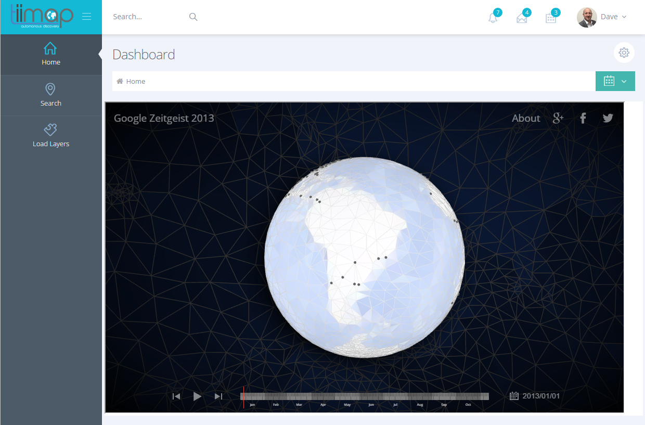Expand the chevron beside the calendar button
Viewport: 645px width, 425px height.
(x=624, y=81)
